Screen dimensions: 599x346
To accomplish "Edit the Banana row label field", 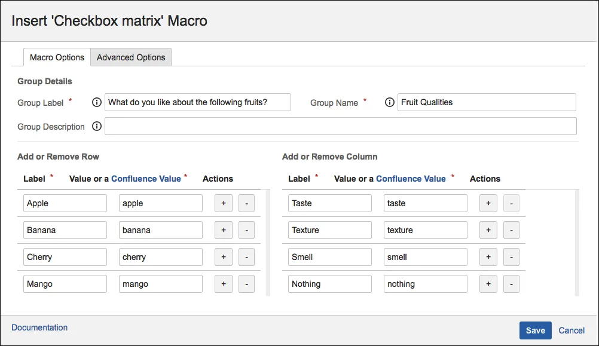I will pyautogui.click(x=65, y=230).
